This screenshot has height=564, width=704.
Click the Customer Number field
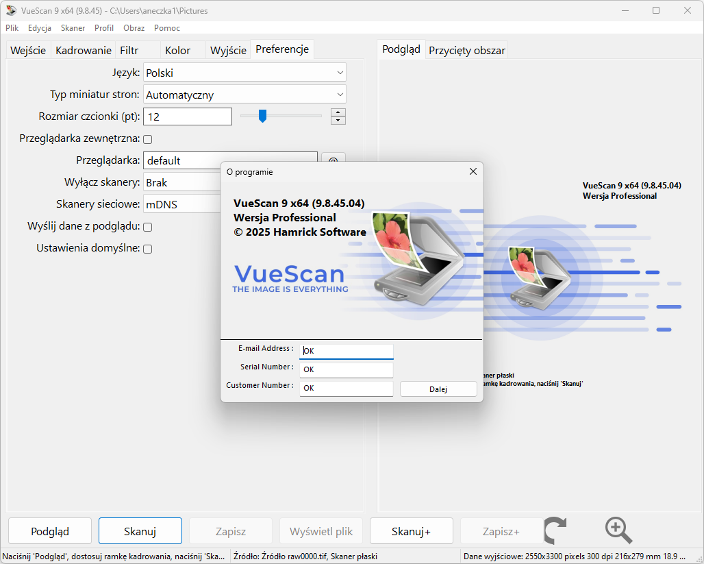pos(346,389)
